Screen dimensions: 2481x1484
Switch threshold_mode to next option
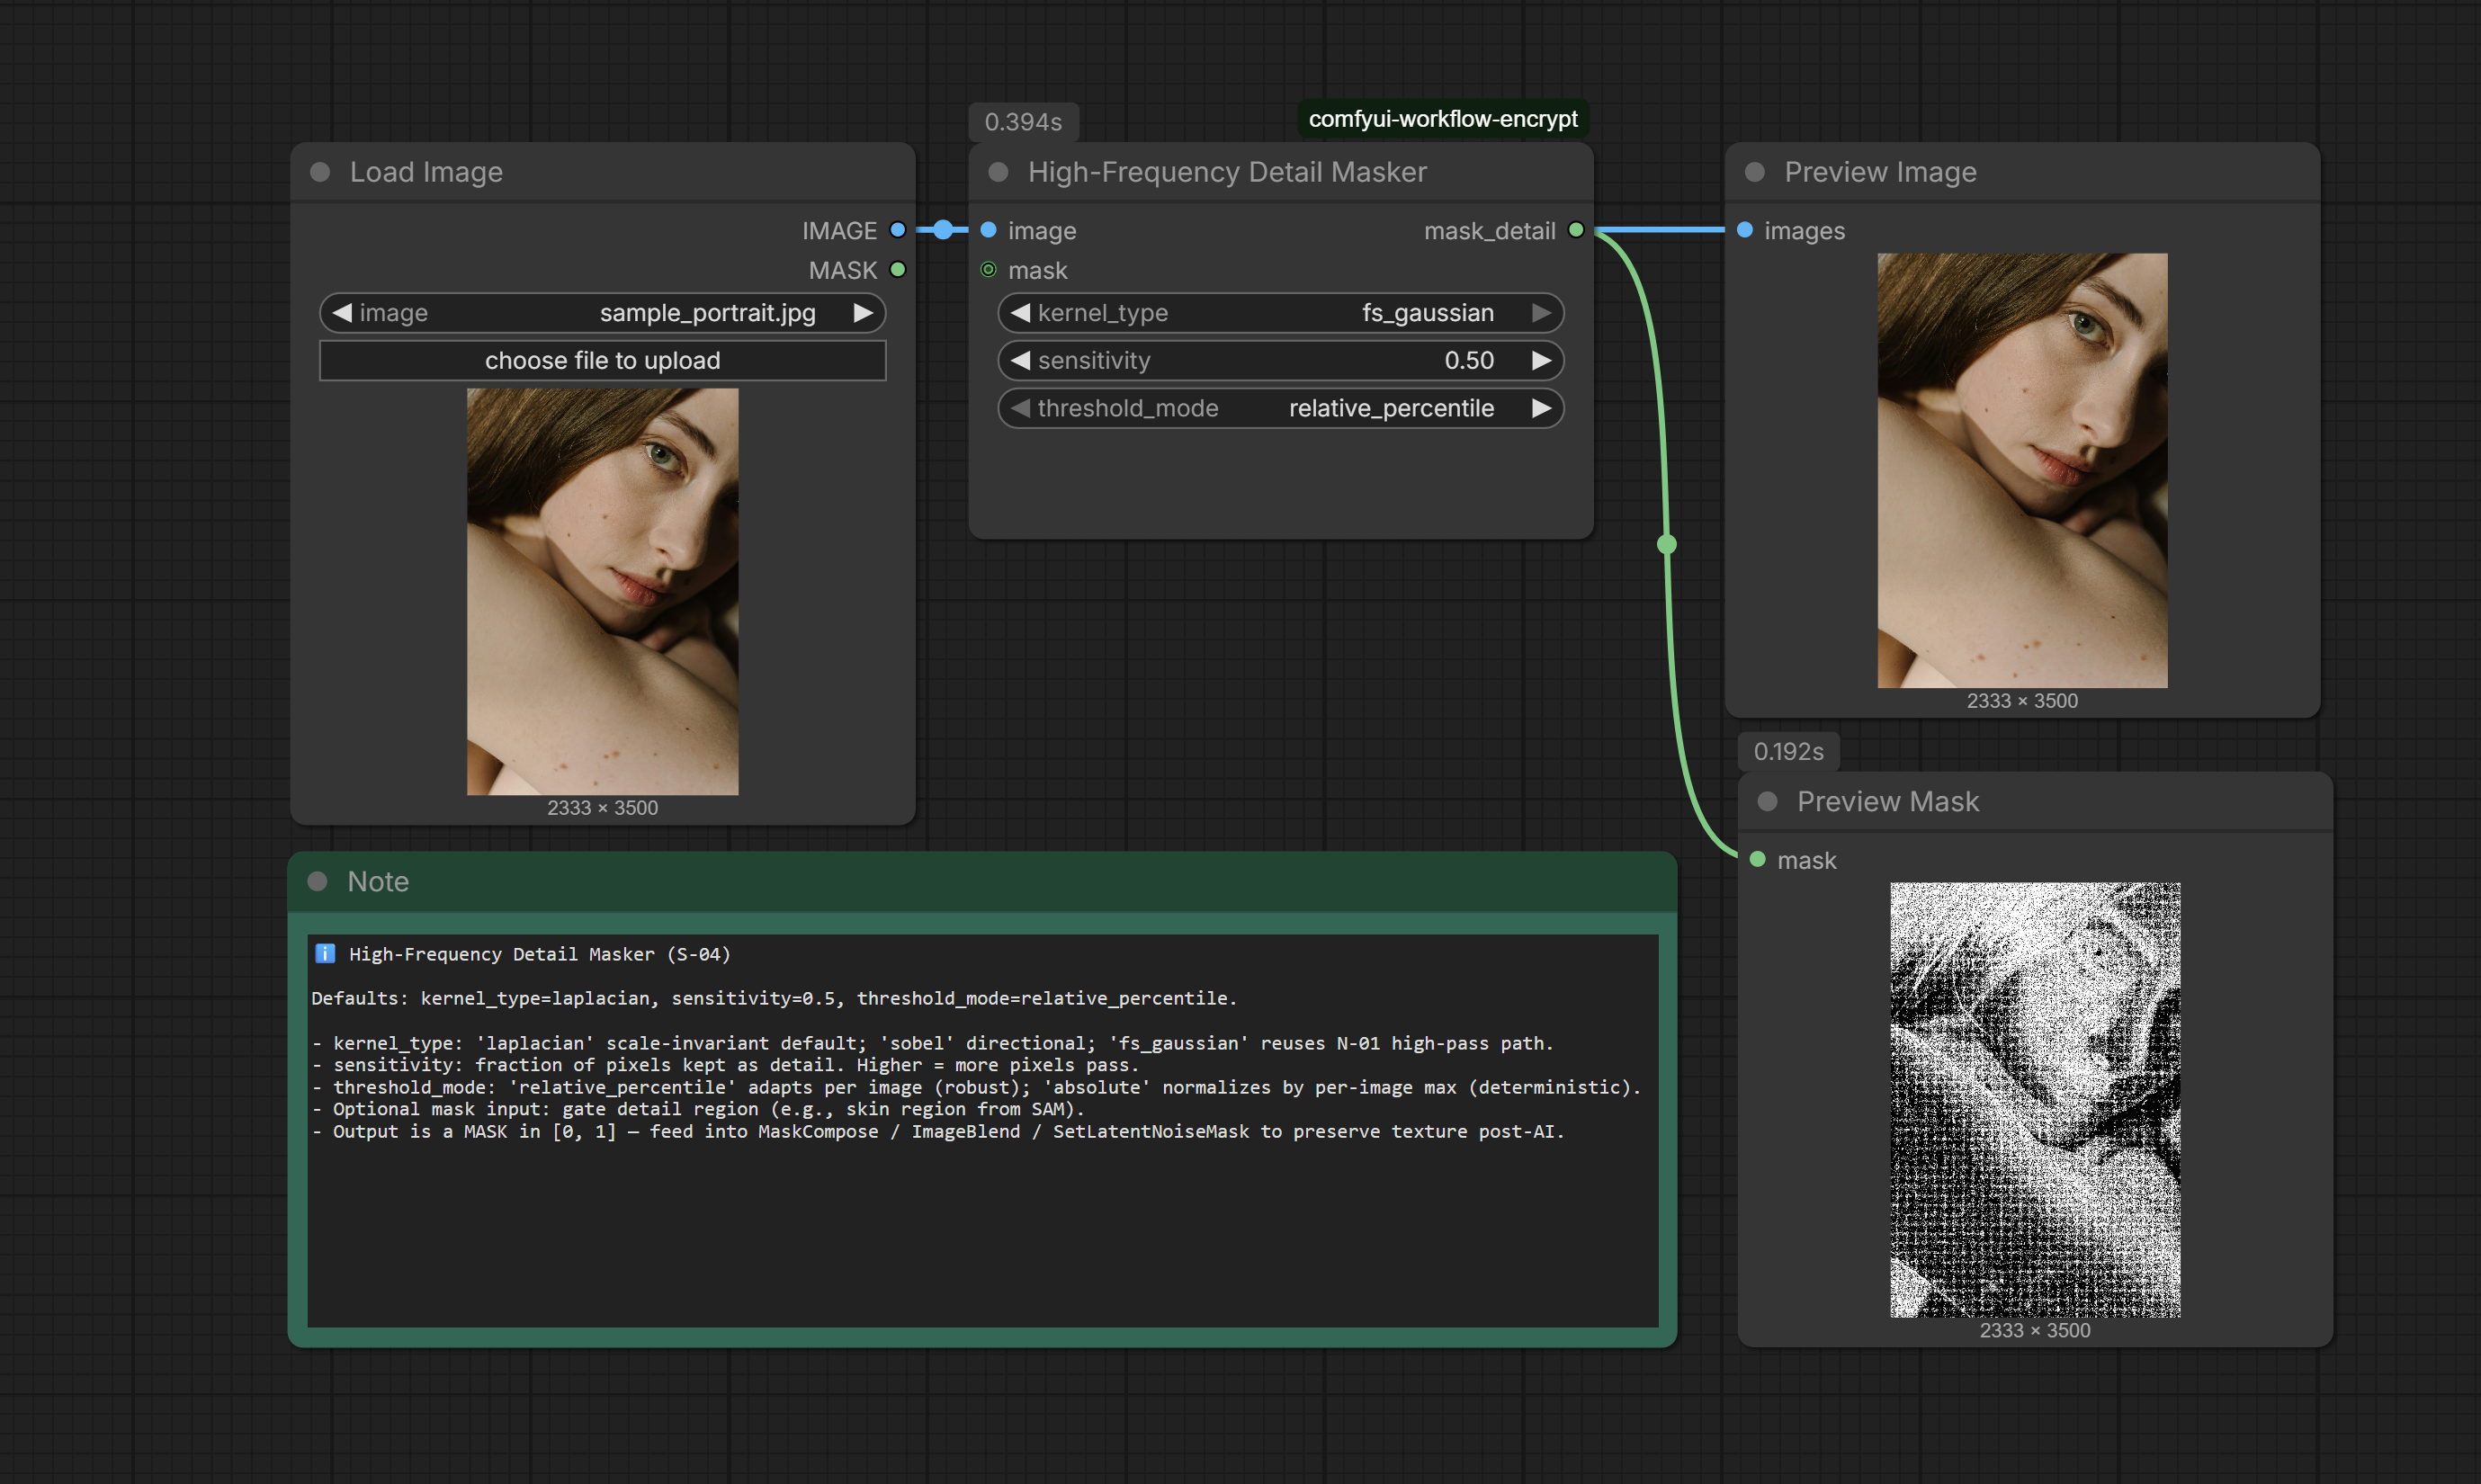coord(1542,408)
